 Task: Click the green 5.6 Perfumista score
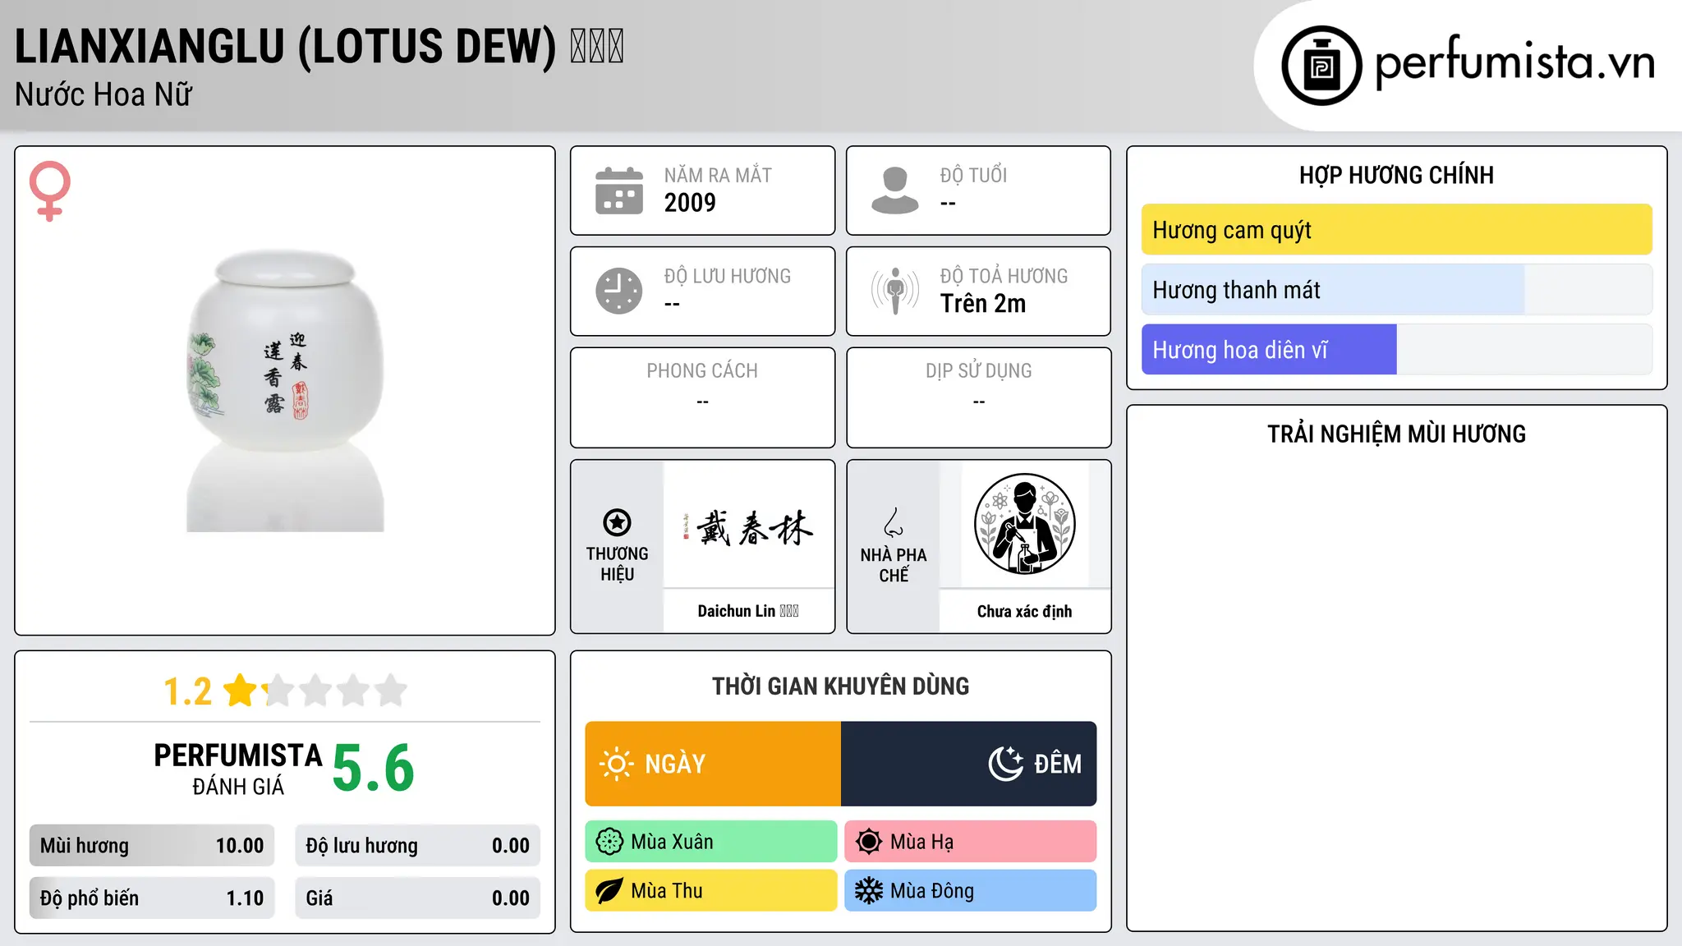click(374, 768)
